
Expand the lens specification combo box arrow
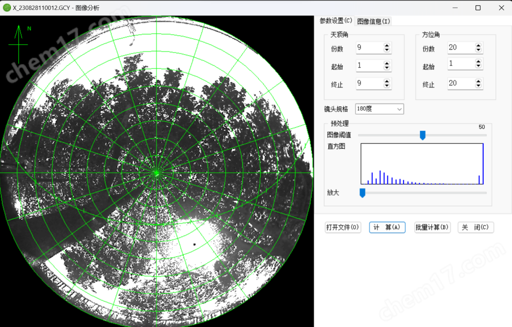pyautogui.click(x=399, y=109)
